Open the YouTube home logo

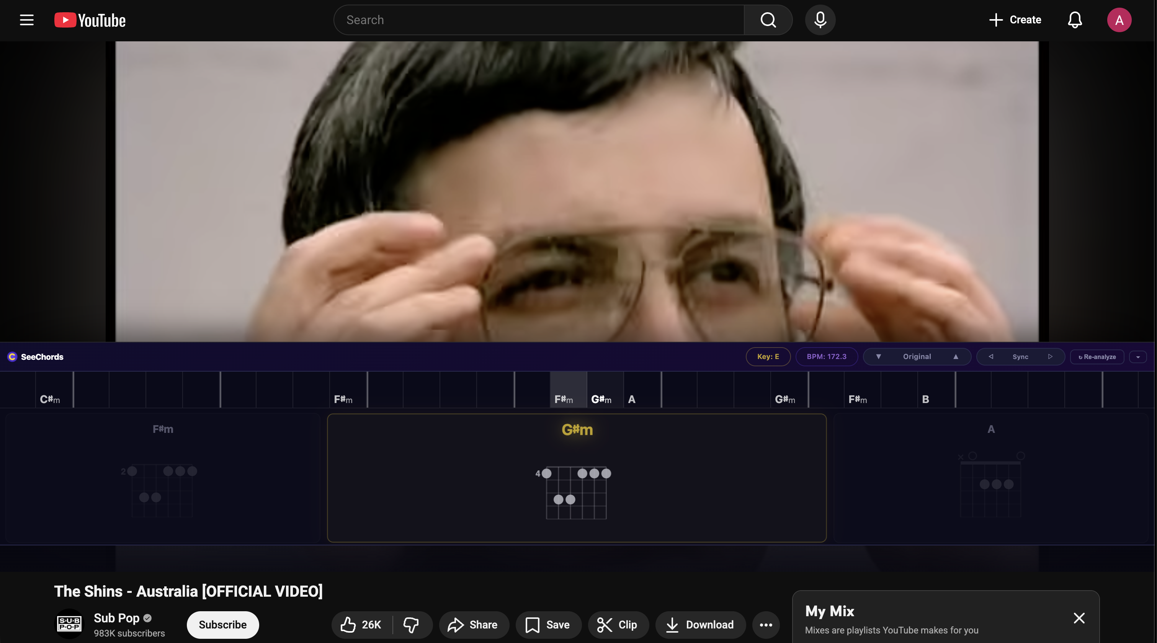tap(89, 20)
